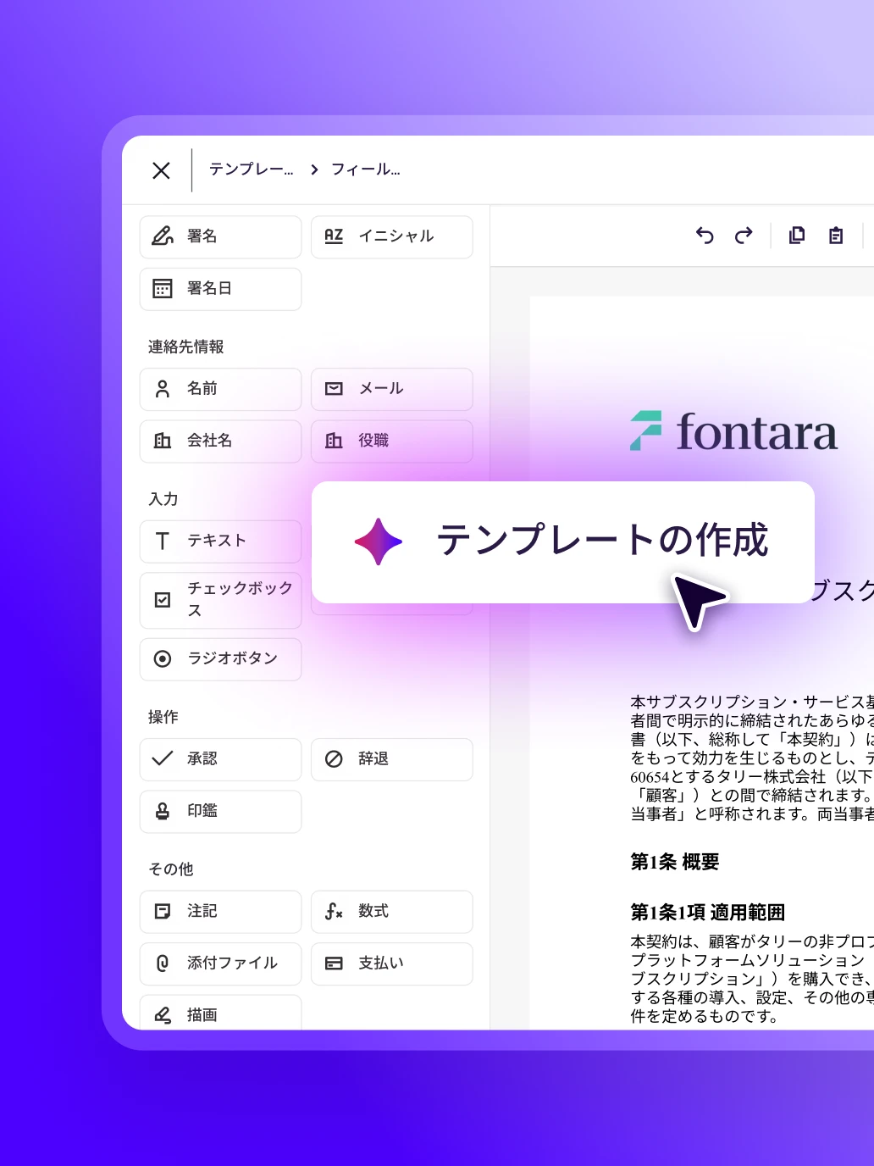874x1166 pixels.
Task: Add the 会社名 company field
Action: coord(220,441)
